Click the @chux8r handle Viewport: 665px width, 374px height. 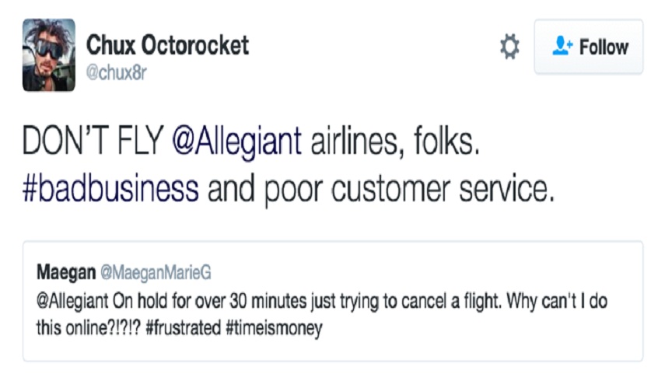tap(117, 74)
